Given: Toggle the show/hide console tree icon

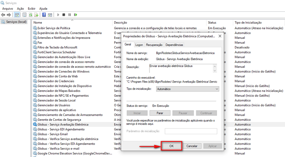Looking at the screenshot, I should click(17, 15).
